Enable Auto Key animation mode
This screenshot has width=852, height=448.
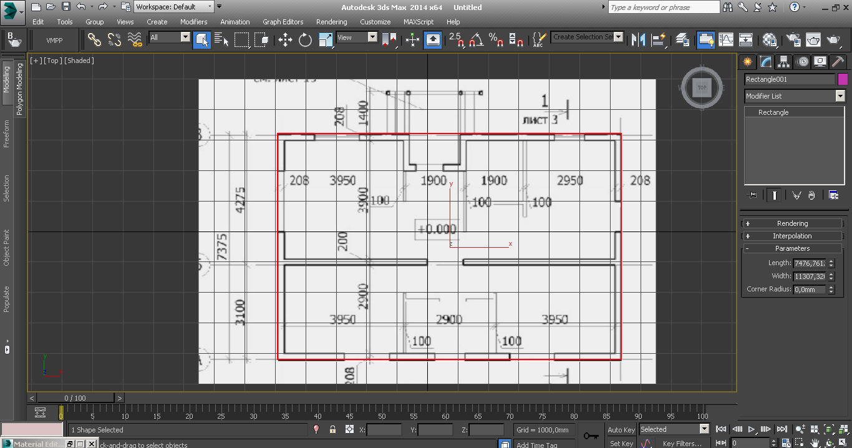[621, 429]
